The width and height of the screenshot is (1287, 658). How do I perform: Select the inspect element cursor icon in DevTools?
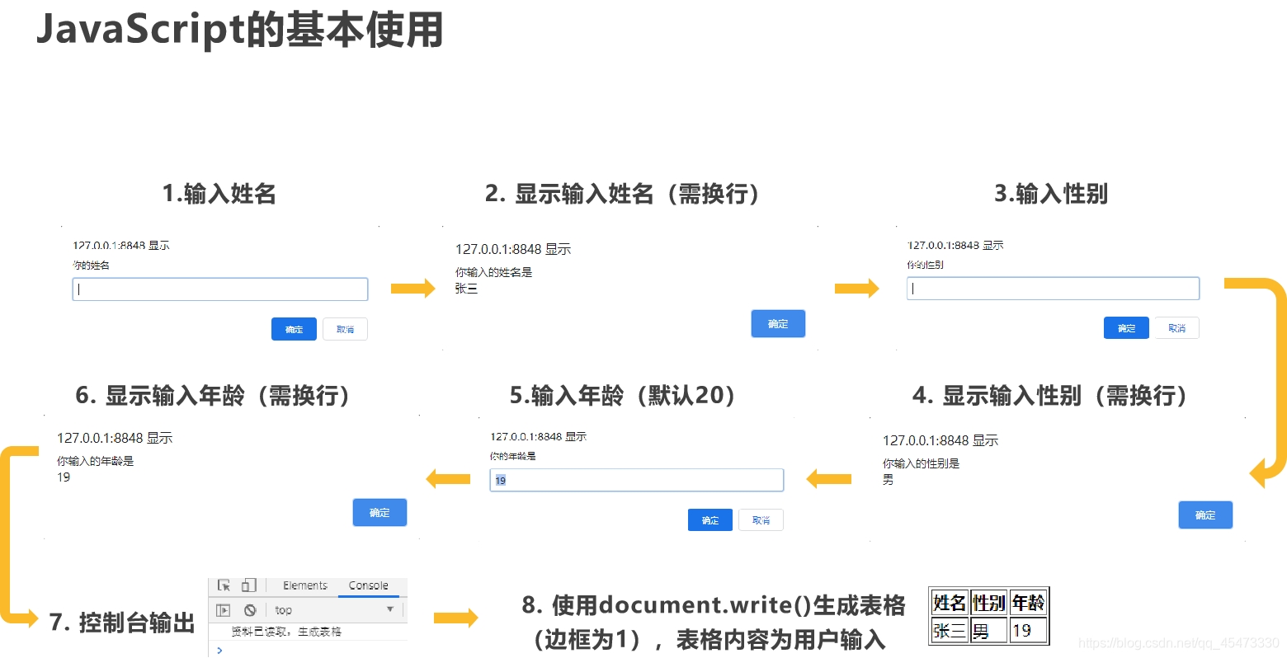coord(224,585)
